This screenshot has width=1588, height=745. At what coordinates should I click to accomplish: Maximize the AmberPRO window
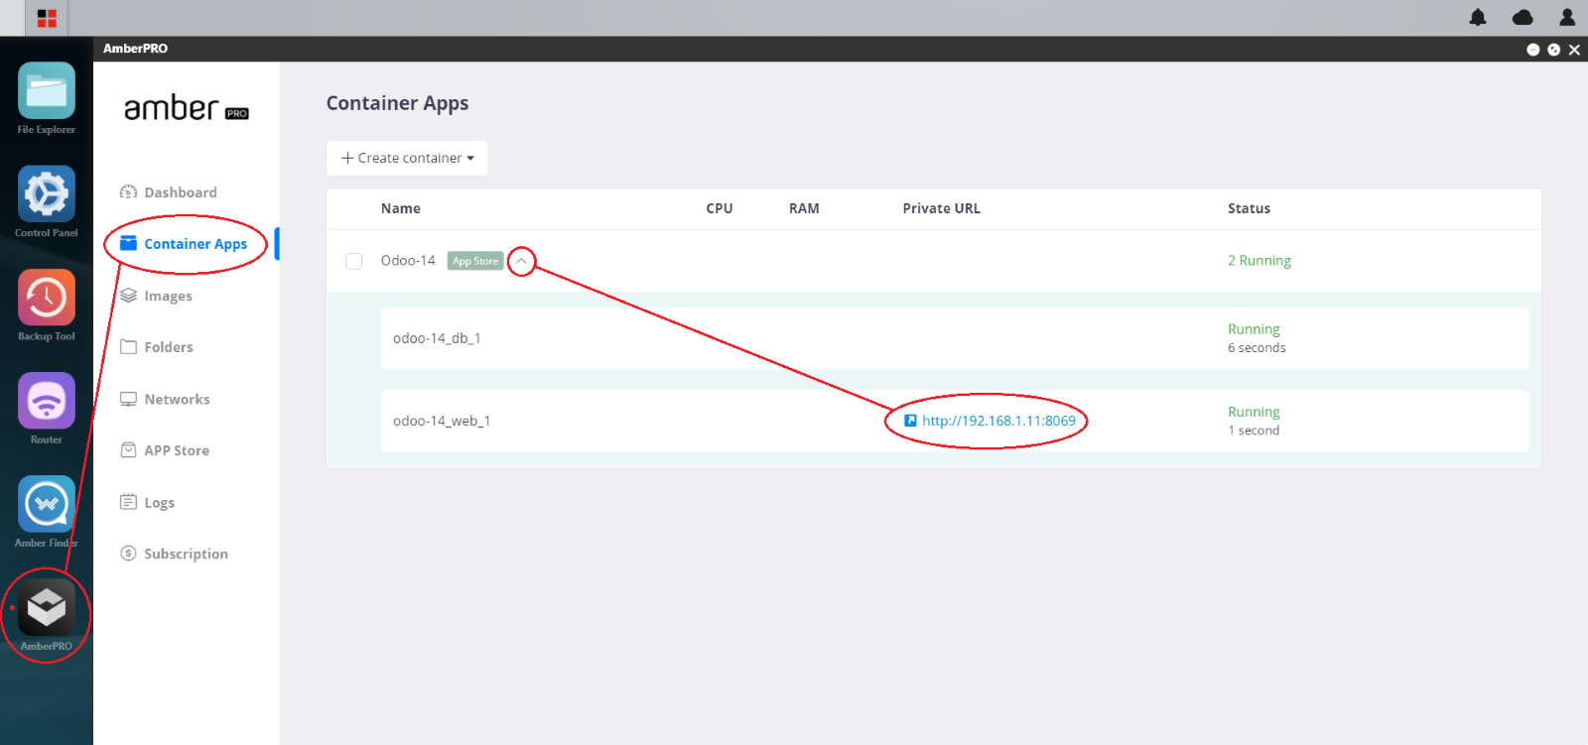point(1553,50)
